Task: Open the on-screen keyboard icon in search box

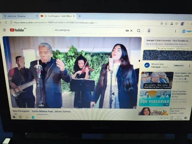Action: coord(127,31)
